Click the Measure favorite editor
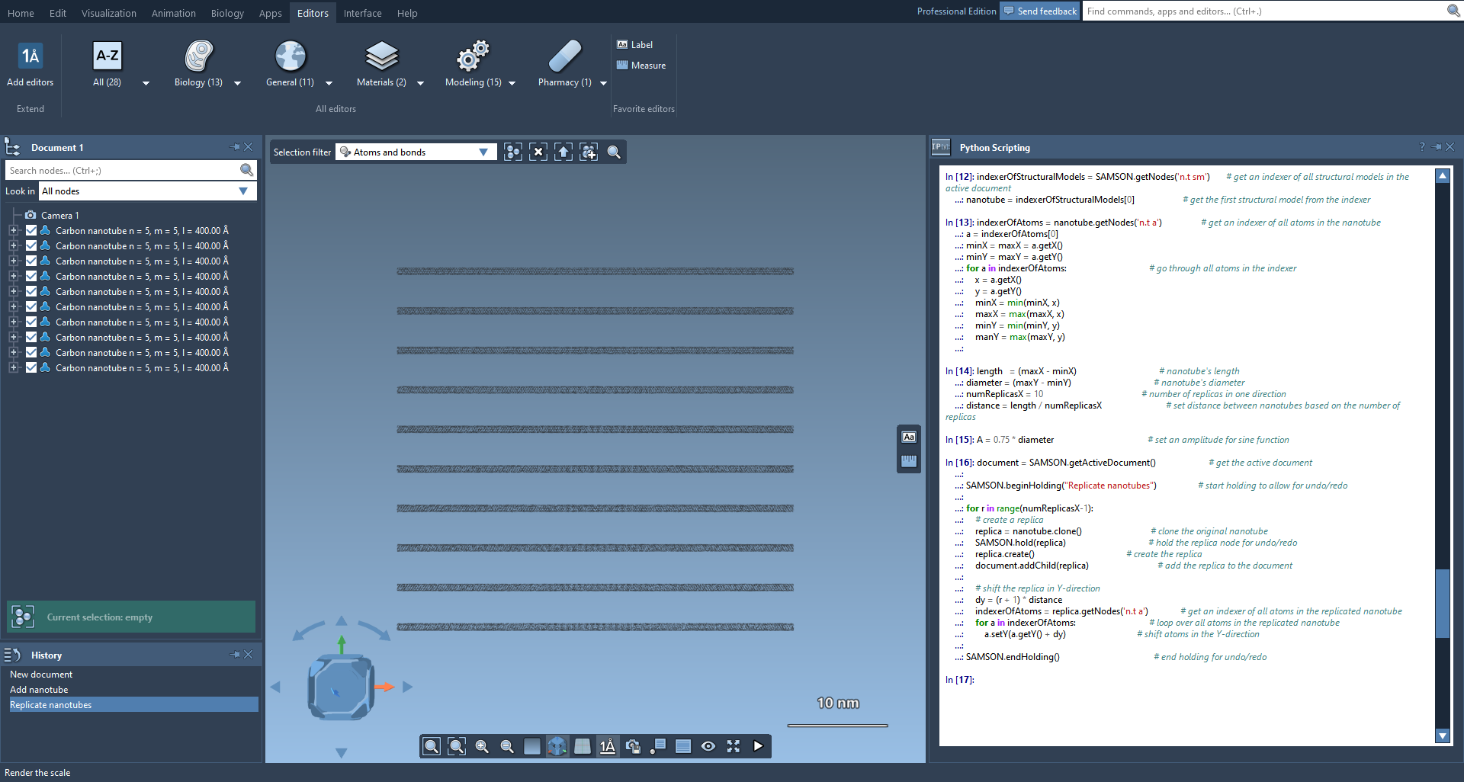 click(x=641, y=66)
